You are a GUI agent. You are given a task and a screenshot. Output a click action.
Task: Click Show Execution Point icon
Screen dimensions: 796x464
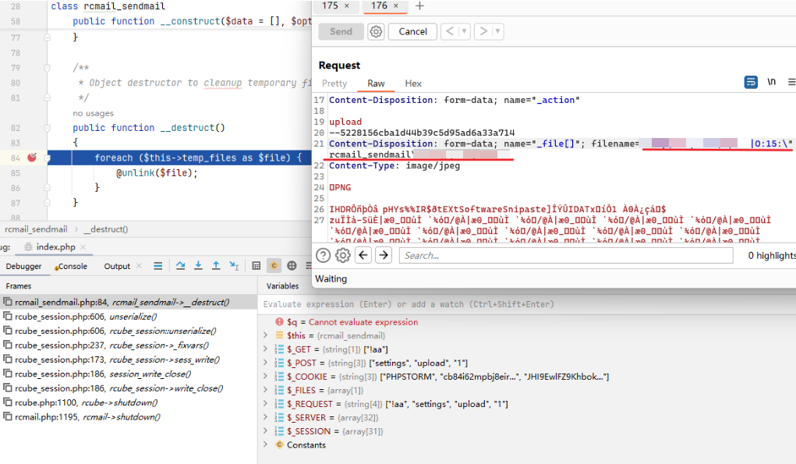click(158, 265)
